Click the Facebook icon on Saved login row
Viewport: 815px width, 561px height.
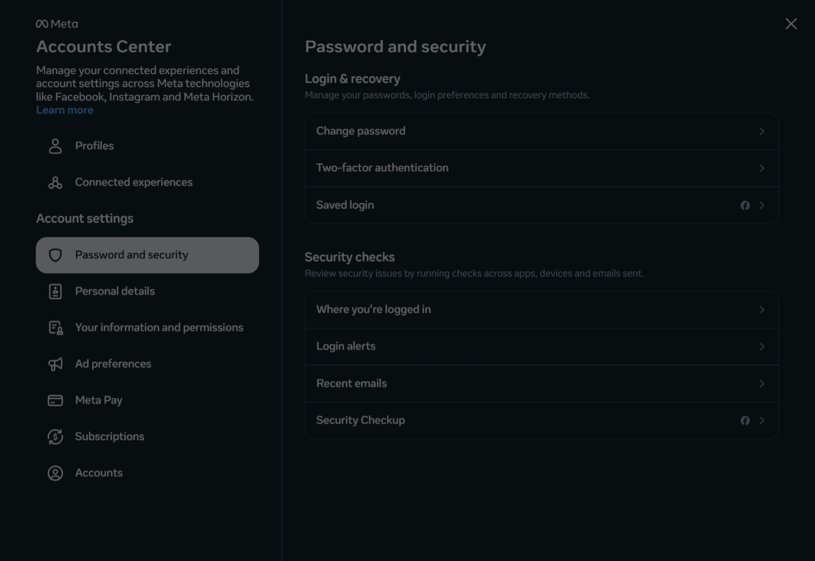coord(745,206)
